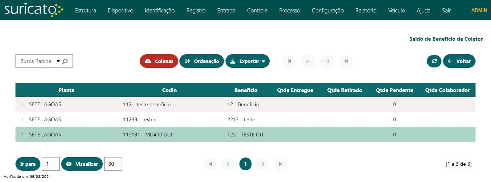Click bottom pager last page icon
The height and width of the screenshot is (182, 491).
pos(281,164)
